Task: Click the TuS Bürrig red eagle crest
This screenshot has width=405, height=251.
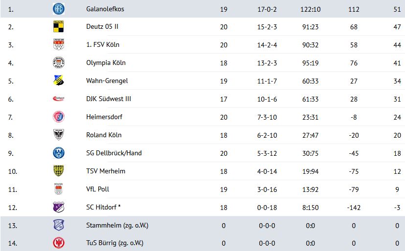Action: pyautogui.click(x=59, y=243)
